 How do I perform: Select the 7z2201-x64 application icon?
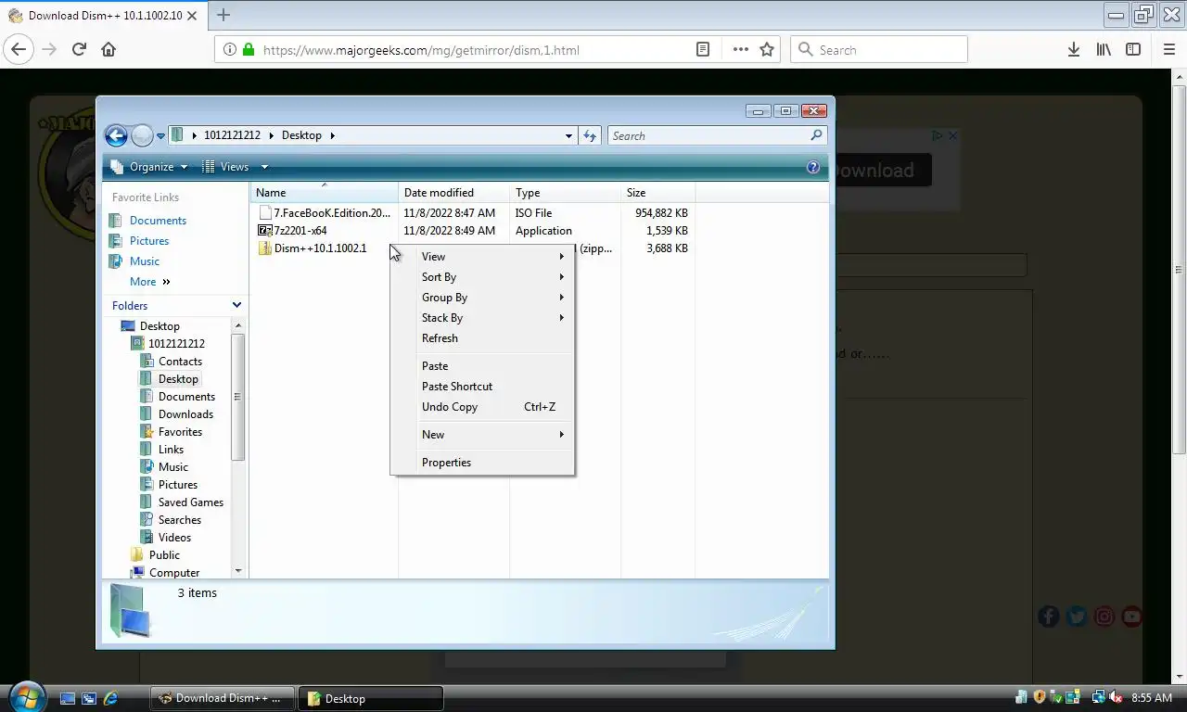tap(265, 230)
